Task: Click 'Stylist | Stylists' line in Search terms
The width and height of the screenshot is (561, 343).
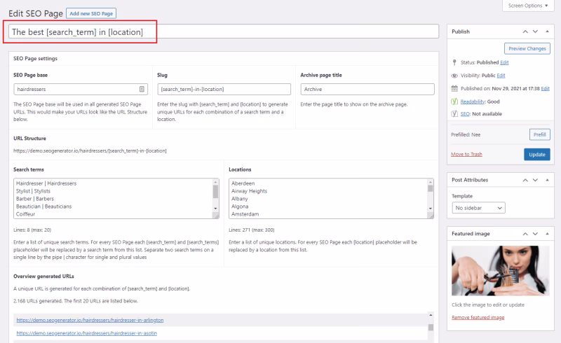Action: pyautogui.click(x=33, y=191)
